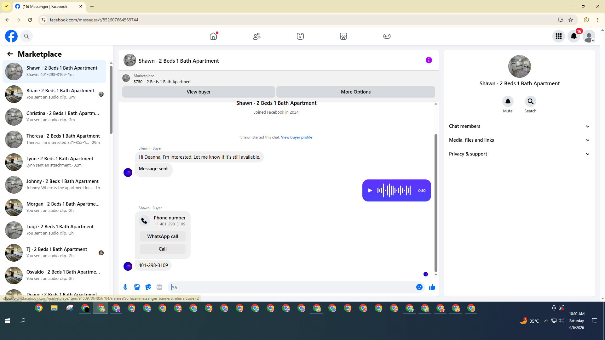Open the Chrome three-dot menu
This screenshot has height=340, width=605.
click(598, 20)
